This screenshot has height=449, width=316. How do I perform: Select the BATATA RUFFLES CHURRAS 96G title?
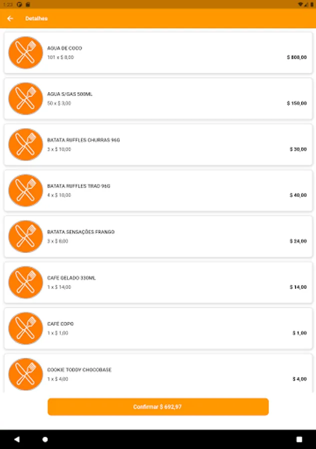coord(83,140)
